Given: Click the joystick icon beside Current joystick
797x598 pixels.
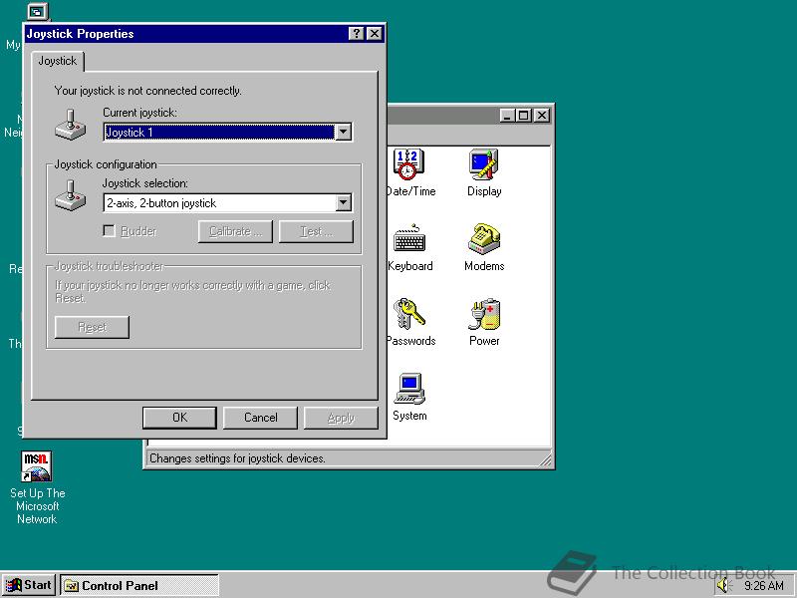Looking at the screenshot, I should pyautogui.click(x=69, y=125).
